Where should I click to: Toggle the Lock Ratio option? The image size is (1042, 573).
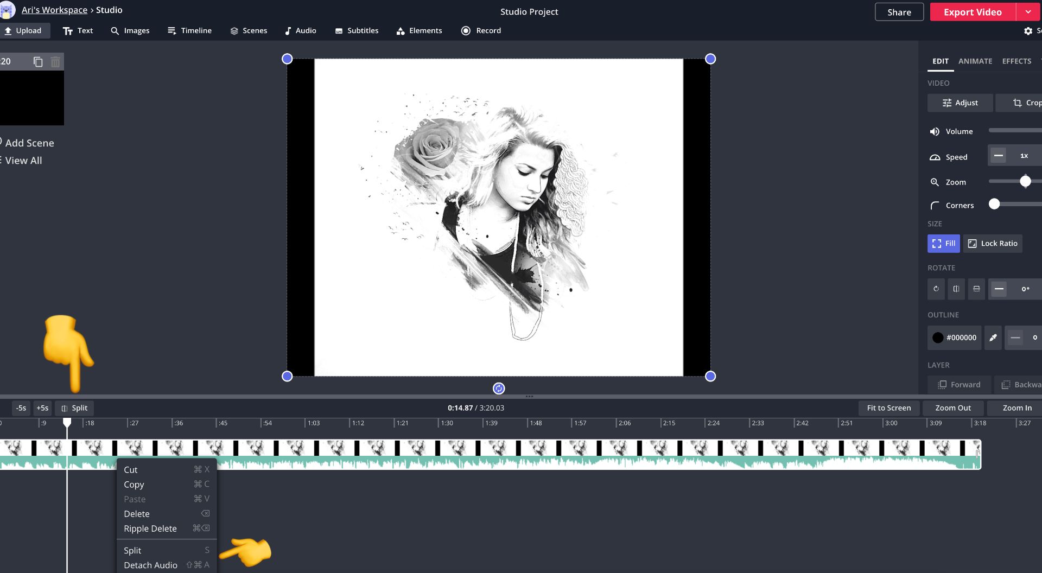coord(993,244)
